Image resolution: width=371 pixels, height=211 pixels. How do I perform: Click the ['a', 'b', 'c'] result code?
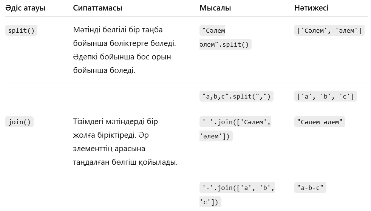click(326, 96)
